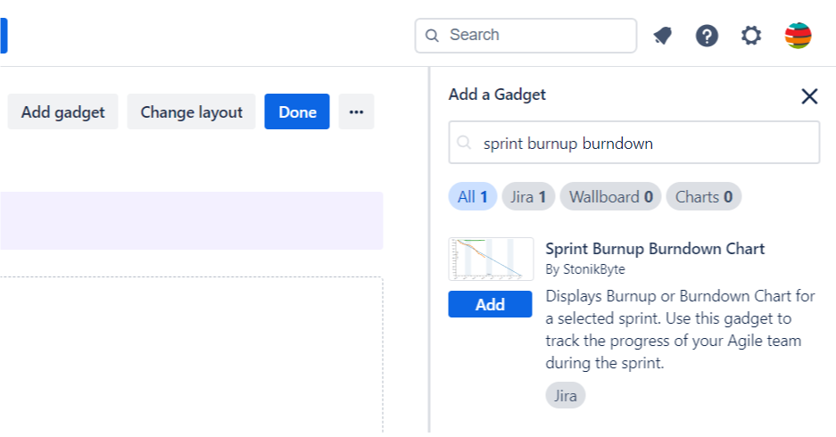Click the gadget search field with sprint burnup burndown
The width and height of the screenshot is (836, 437).
[x=634, y=143]
